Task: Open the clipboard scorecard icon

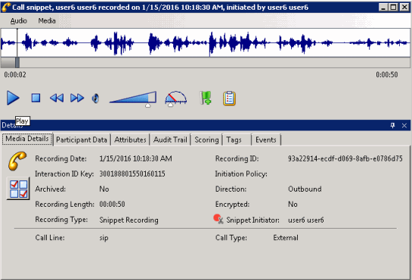Action: click(229, 98)
